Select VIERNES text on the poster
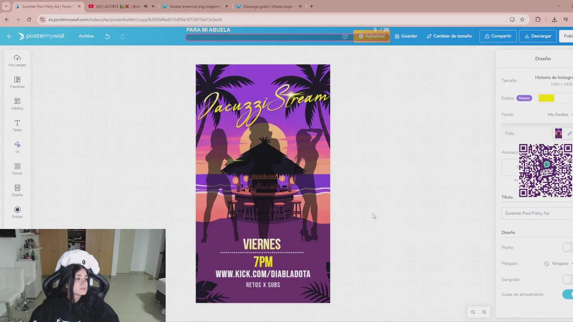573x322 pixels. (262, 244)
